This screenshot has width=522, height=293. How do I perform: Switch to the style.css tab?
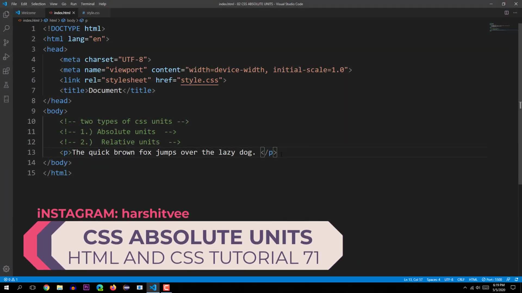tap(93, 13)
